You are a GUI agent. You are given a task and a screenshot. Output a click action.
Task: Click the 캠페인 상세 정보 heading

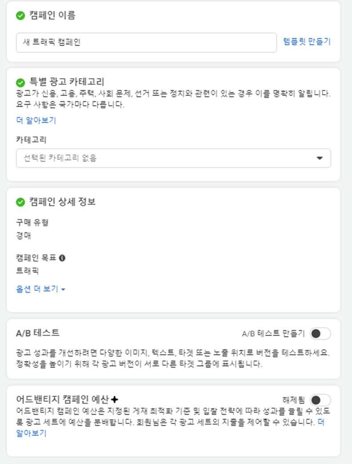[62, 202]
